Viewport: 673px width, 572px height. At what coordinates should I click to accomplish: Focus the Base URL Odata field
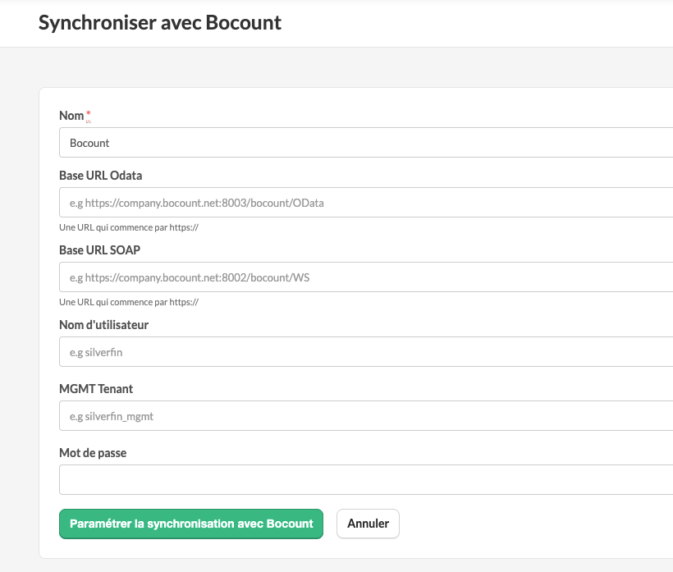(x=366, y=203)
